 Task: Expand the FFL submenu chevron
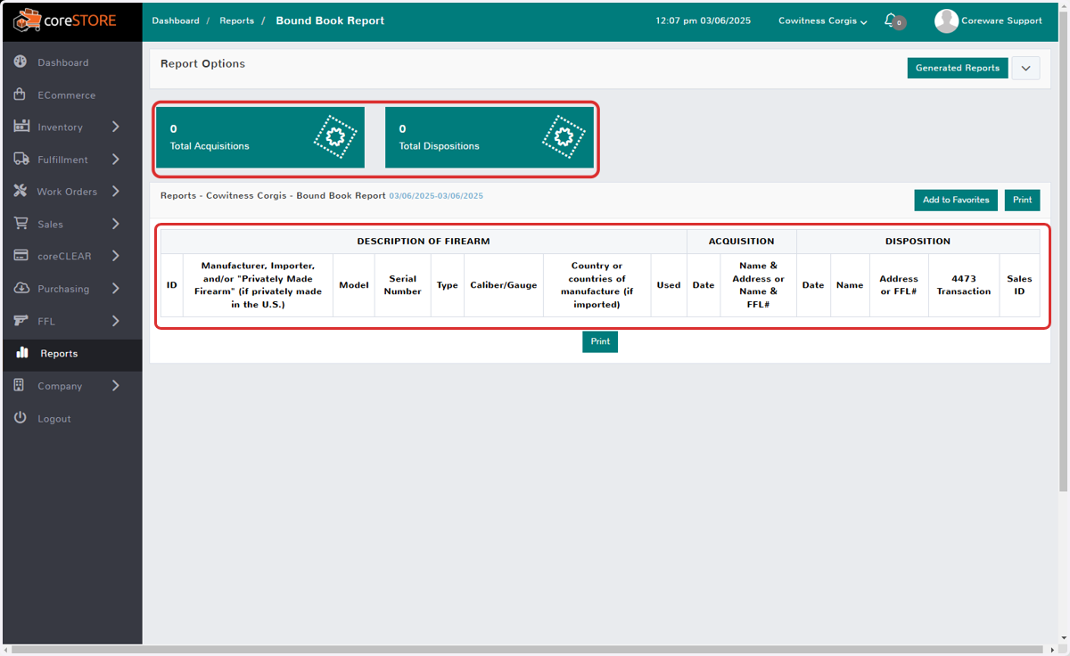(116, 321)
